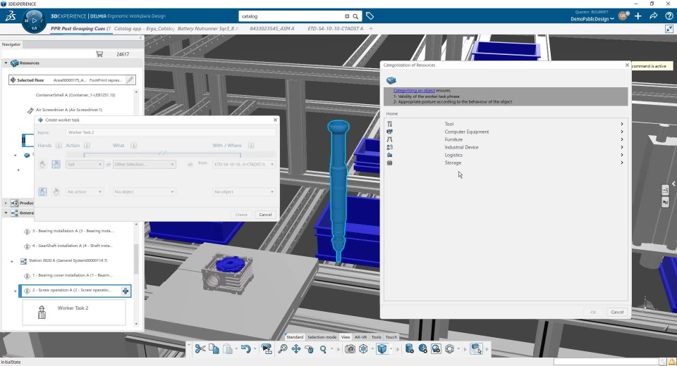Click the plus icon on Screw operation A
Image resolution: width=677 pixels, height=366 pixels.
pyautogui.click(x=126, y=291)
